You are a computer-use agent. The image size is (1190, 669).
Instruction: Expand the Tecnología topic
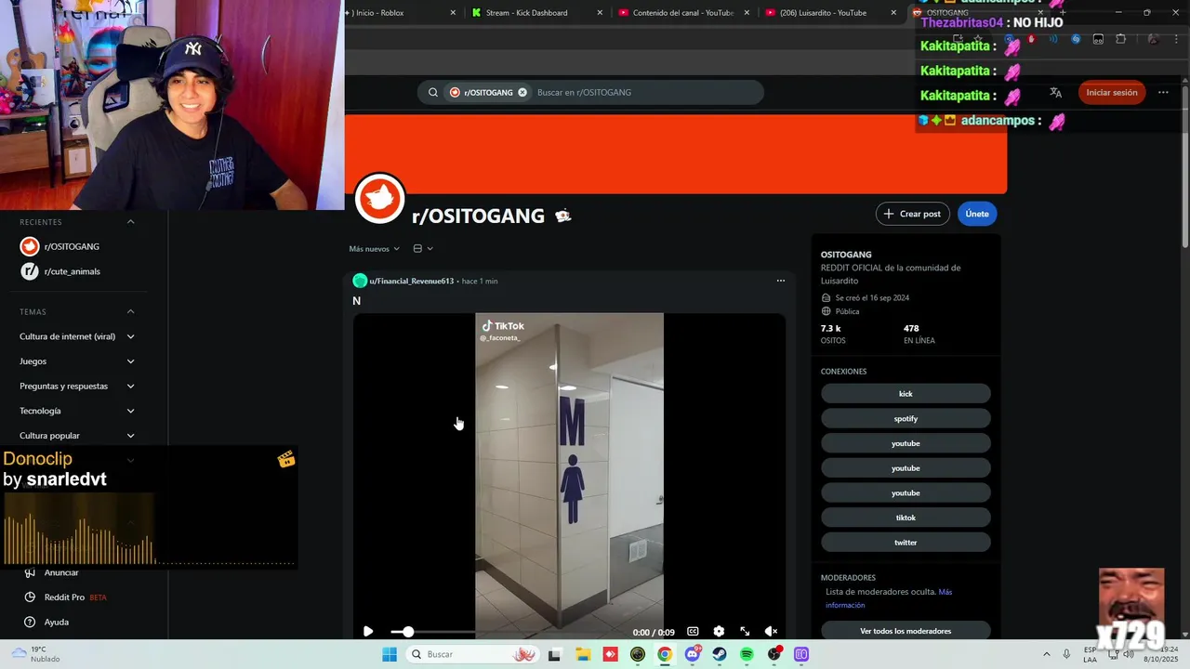click(x=79, y=411)
